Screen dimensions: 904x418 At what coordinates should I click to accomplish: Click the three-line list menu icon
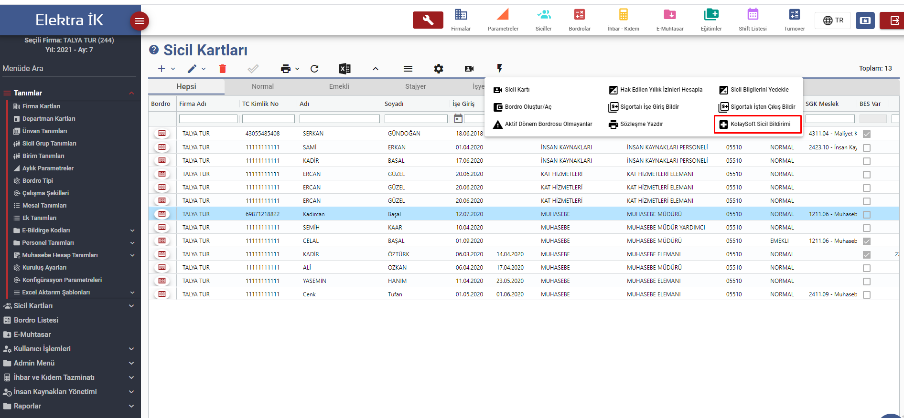(x=408, y=69)
